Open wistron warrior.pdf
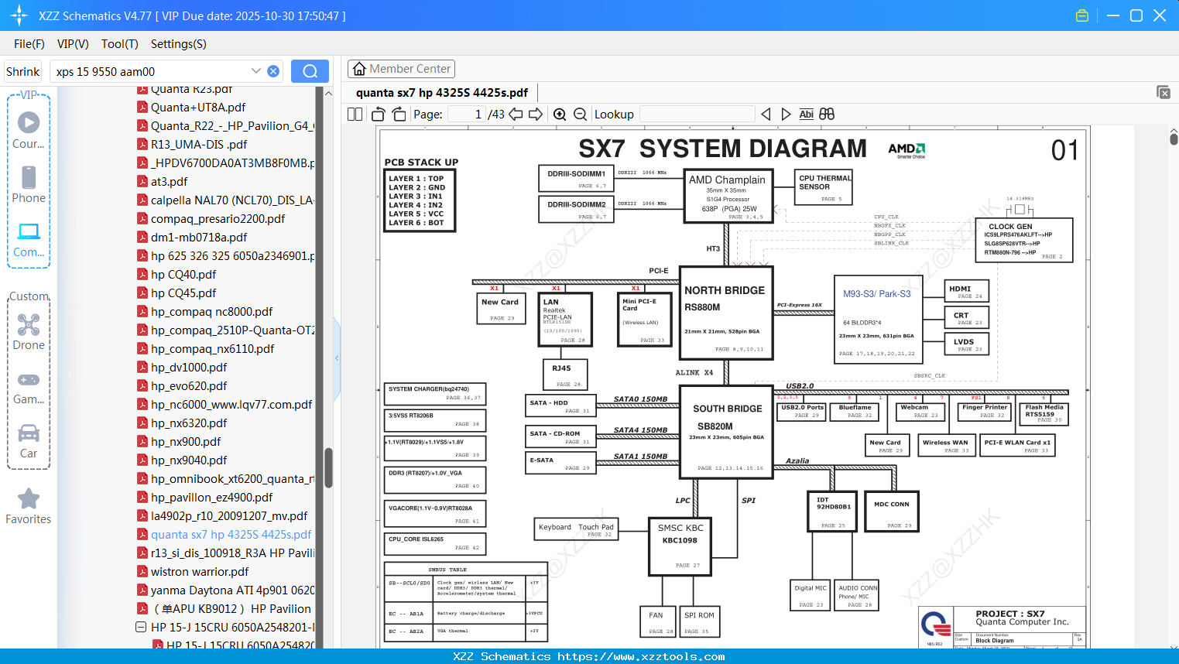Screen dimensions: 1179x664 (200, 571)
